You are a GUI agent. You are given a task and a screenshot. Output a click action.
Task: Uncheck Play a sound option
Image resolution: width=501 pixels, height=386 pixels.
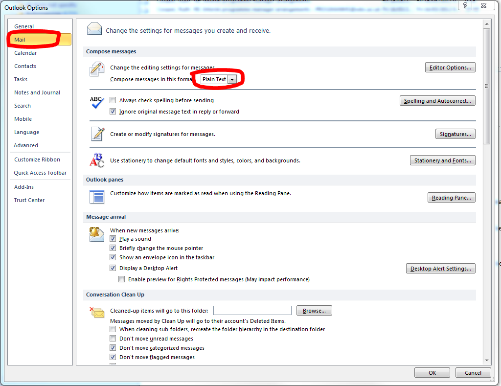(113, 239)
